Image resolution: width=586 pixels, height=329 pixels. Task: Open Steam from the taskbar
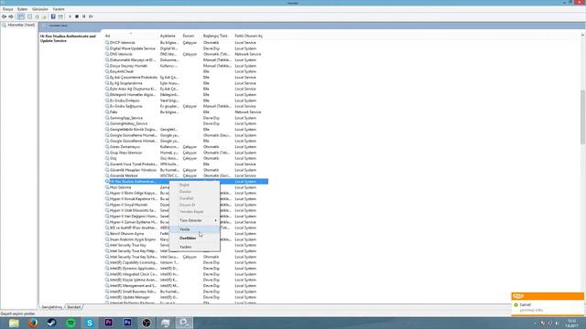click(51, 323)
